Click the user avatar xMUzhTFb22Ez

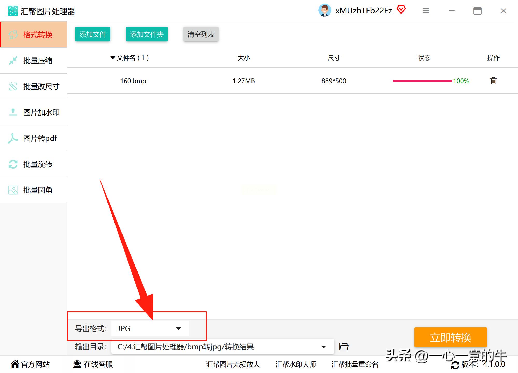(x=325, y=10)
